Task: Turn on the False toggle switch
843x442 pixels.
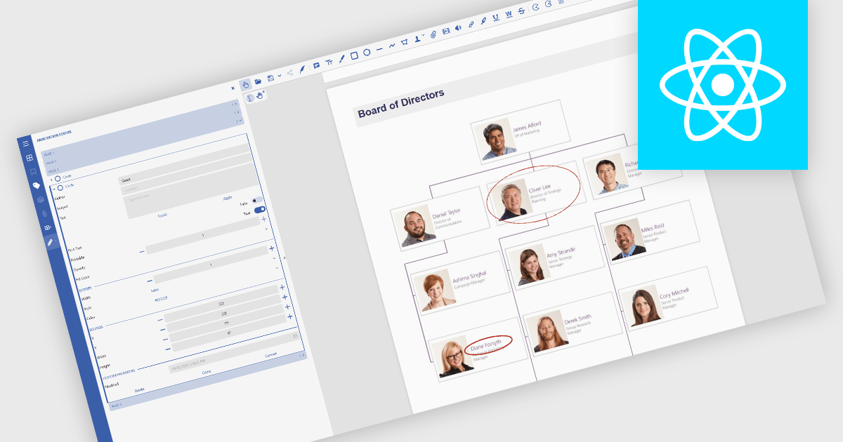Action: coord(258,200)
